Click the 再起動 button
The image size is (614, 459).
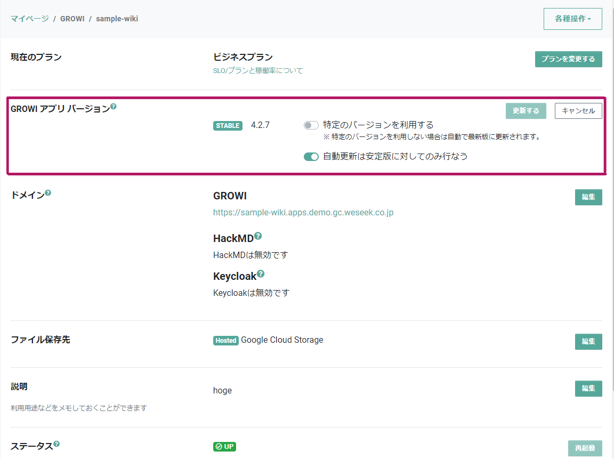(x=585, y=448)
